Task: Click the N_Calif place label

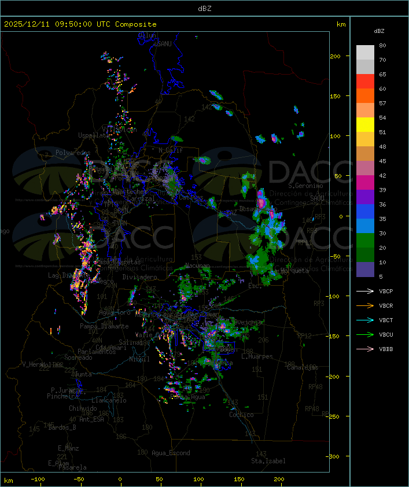Action: (171, 150)
